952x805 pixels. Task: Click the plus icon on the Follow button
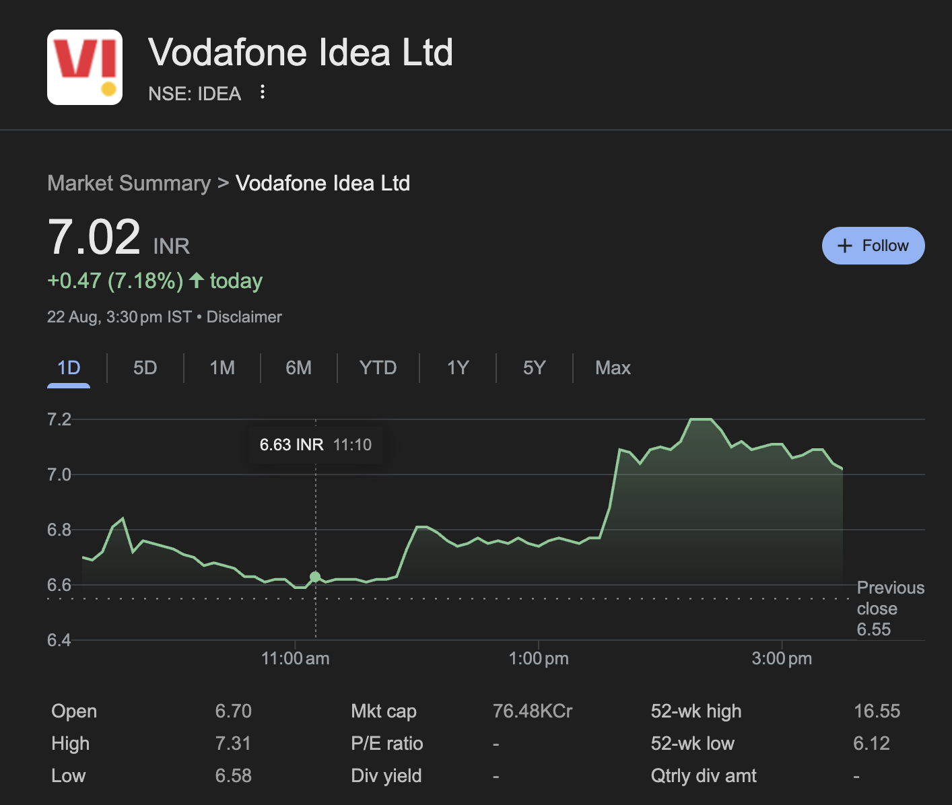(x=845, y=246)
